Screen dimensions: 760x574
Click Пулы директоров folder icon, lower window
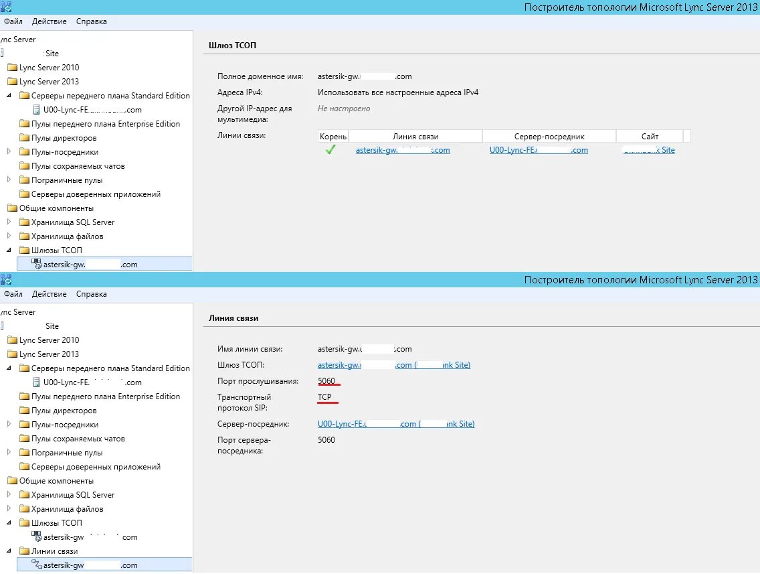click(x=24, y=411)
